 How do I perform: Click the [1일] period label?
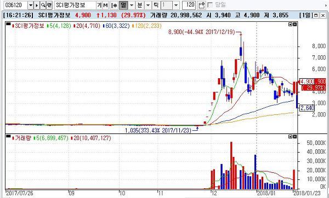(x=306, y=15)
